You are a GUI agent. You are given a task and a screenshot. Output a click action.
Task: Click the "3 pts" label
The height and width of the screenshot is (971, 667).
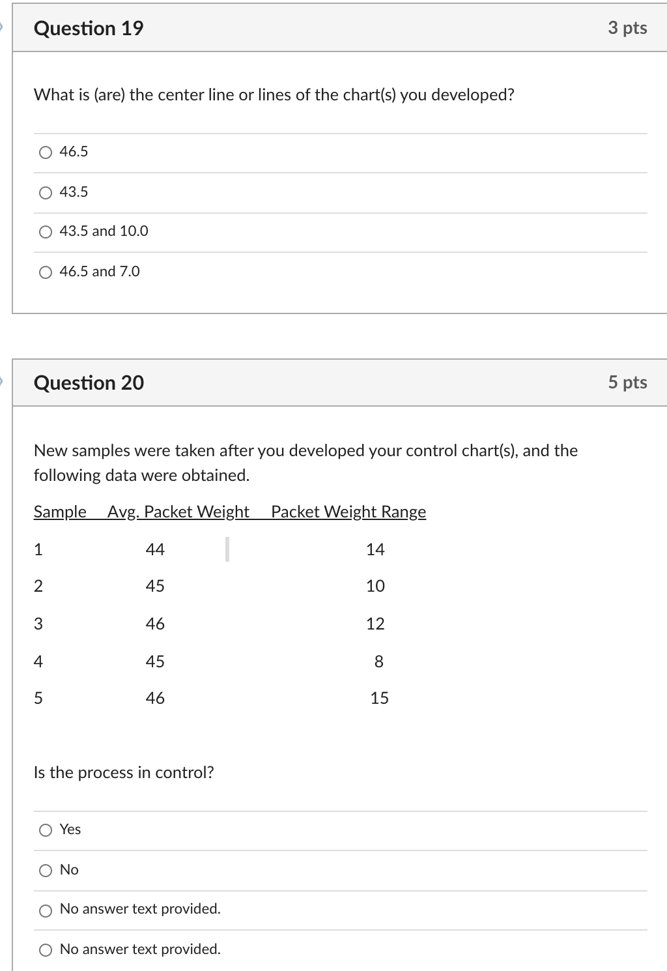coord(628,28)
